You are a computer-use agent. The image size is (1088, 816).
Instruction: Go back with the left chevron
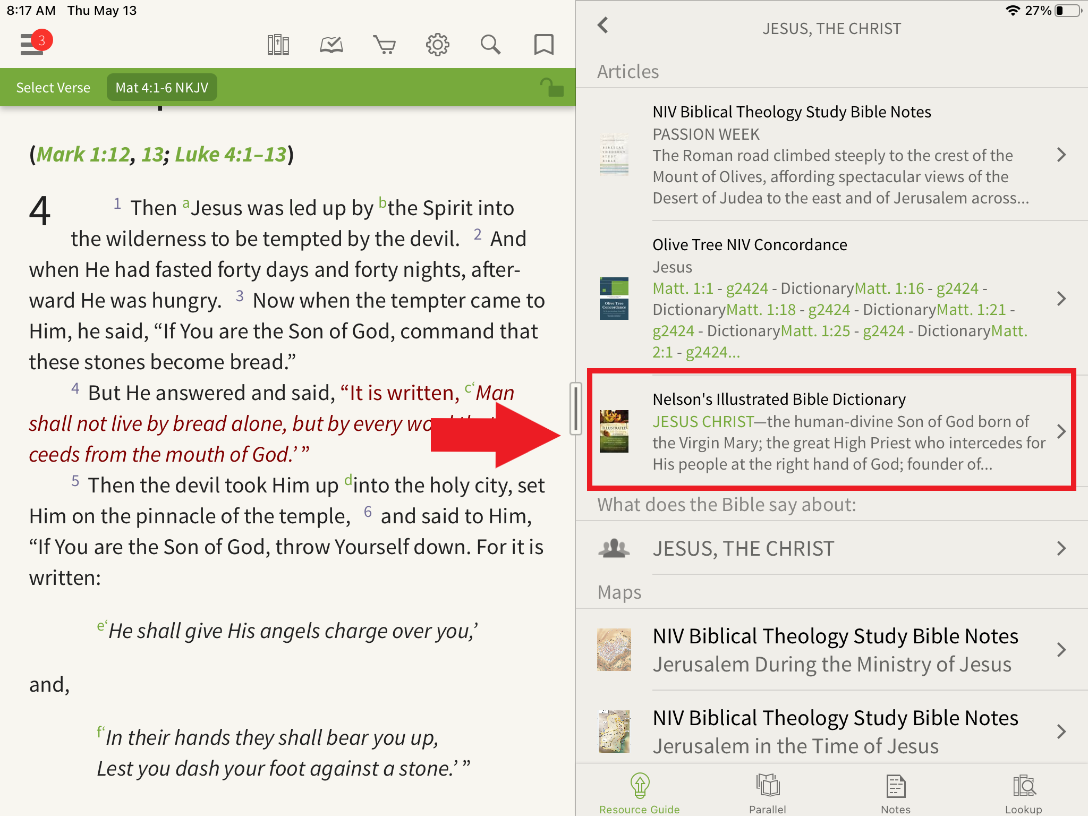click(603, 25)
